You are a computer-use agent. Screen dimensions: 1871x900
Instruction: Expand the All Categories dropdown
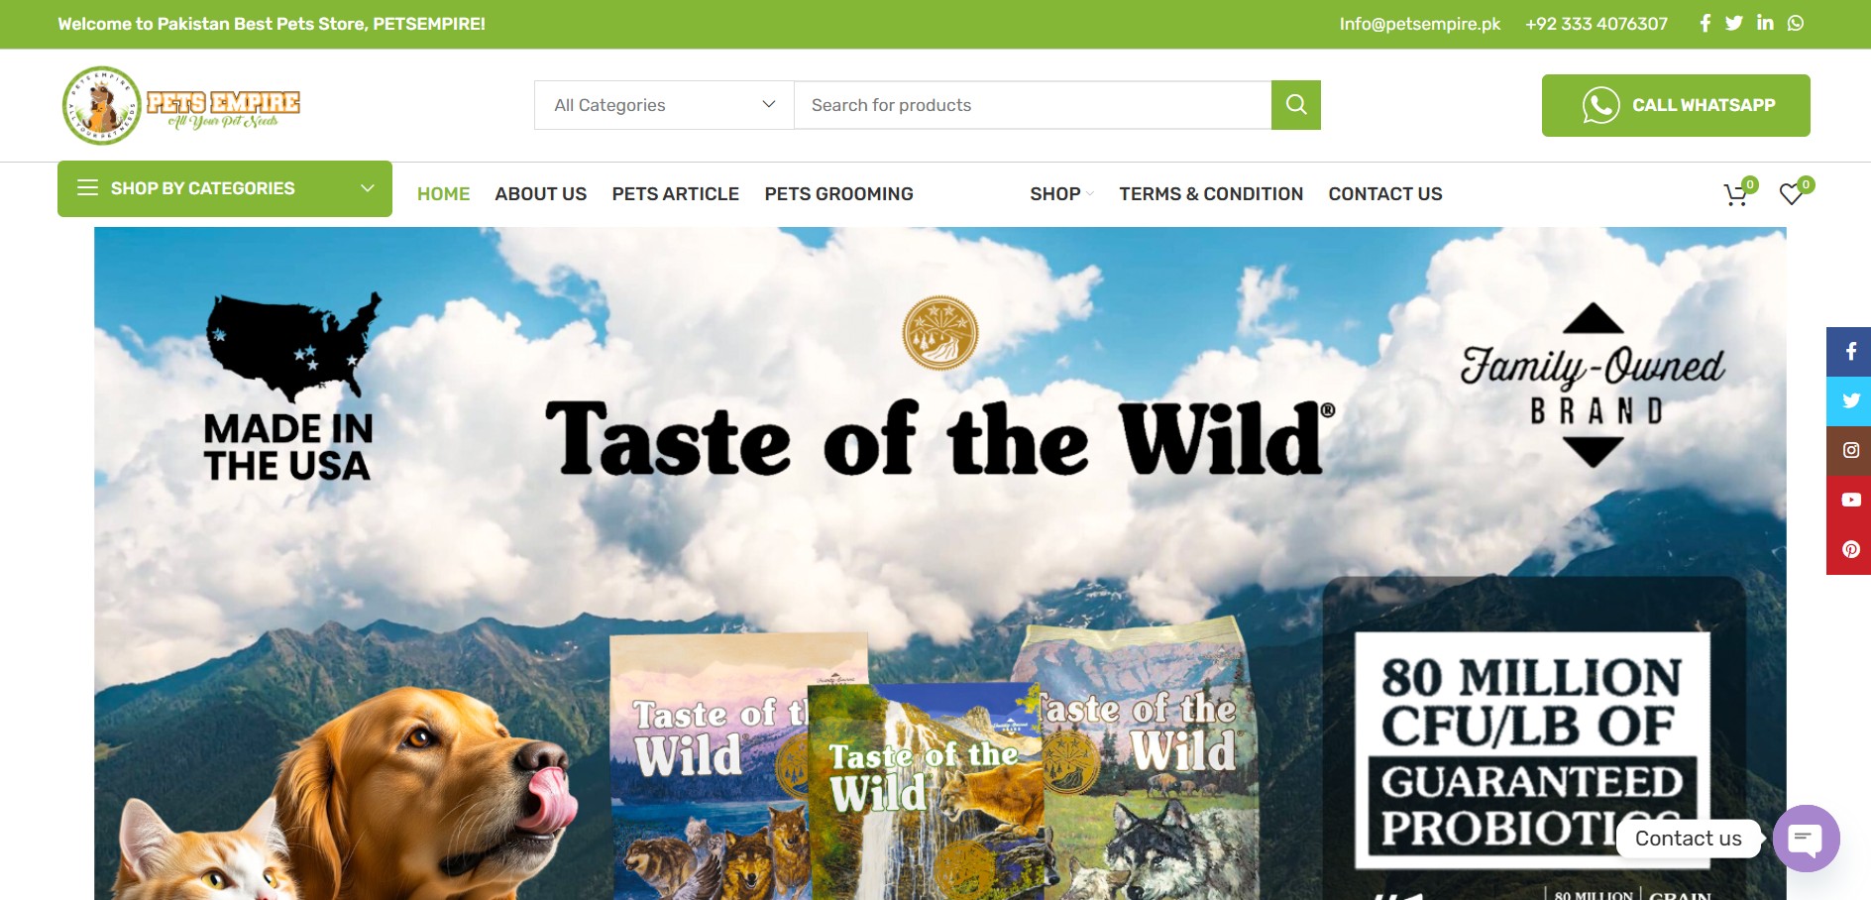coord(664,105)
